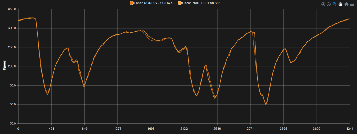Click the 150.0 y-axis label

point(12,85)
